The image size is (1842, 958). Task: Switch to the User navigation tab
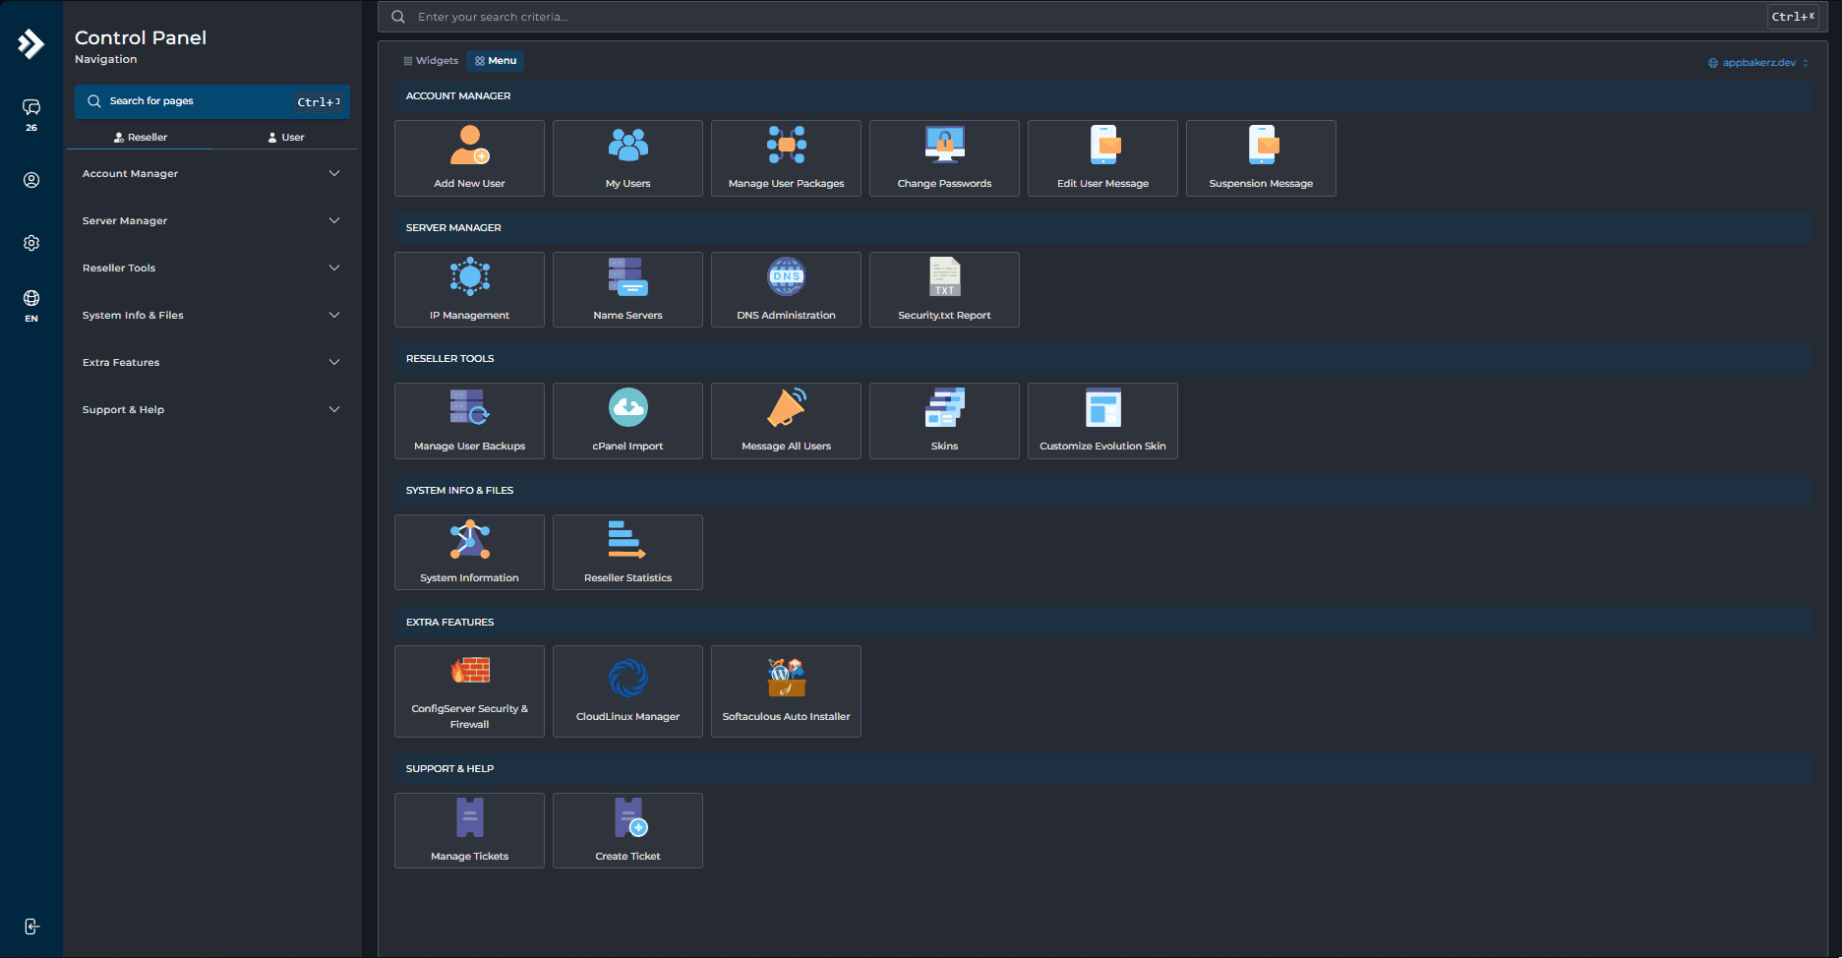pos(285,137)
